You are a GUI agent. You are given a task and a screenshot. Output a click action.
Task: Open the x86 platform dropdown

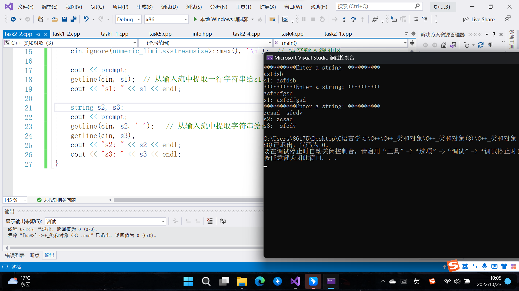185,19
